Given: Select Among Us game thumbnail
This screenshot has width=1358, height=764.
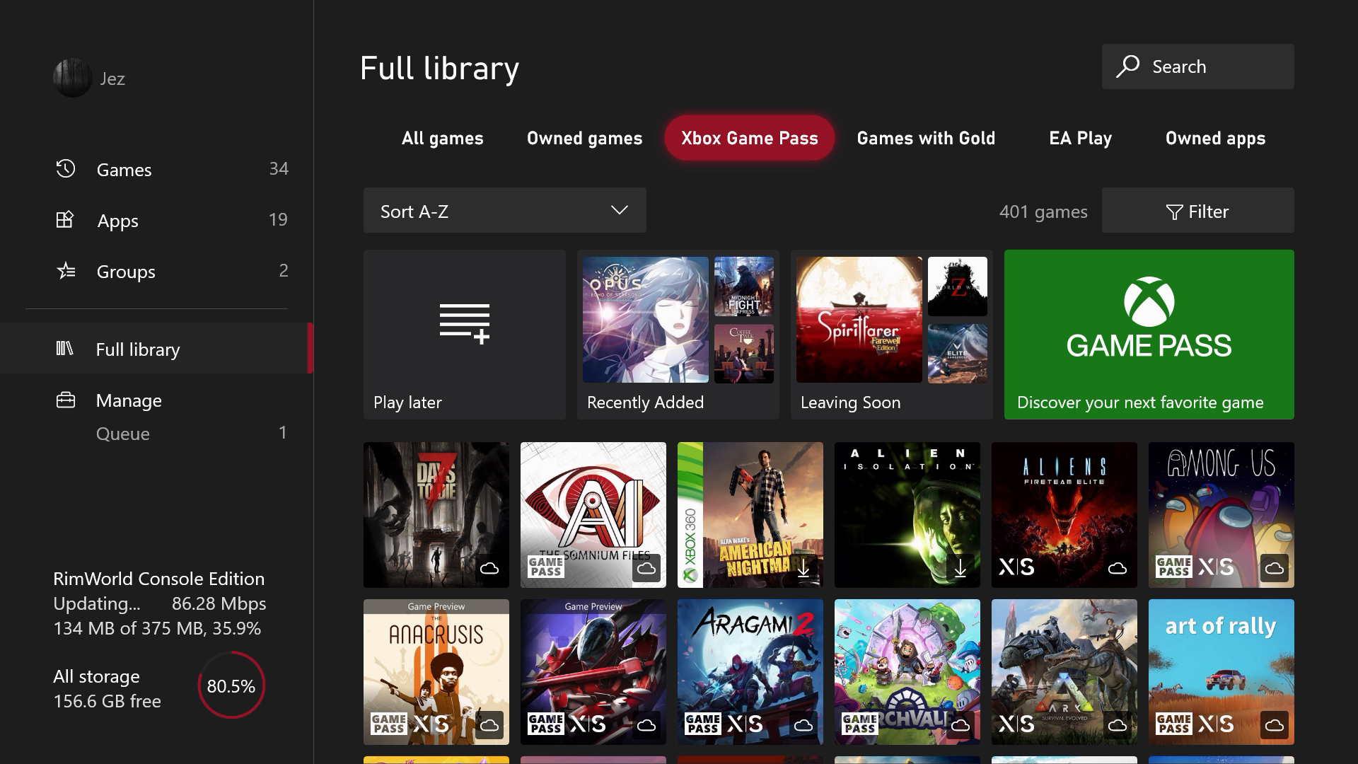Looking at the screenshot, I should click(x=1221, y=514).
